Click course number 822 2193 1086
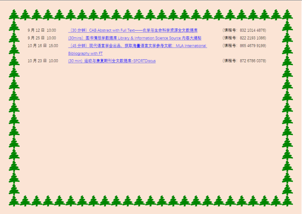This screenshot has height=214, width=302. click(x=253, y=38)
